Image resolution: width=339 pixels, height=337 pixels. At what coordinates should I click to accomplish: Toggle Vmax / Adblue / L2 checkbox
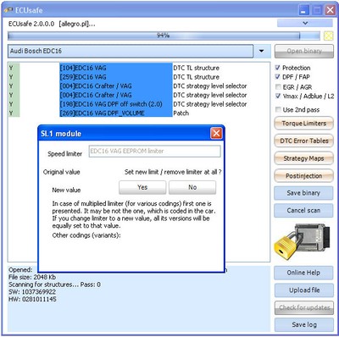[278, 96]
